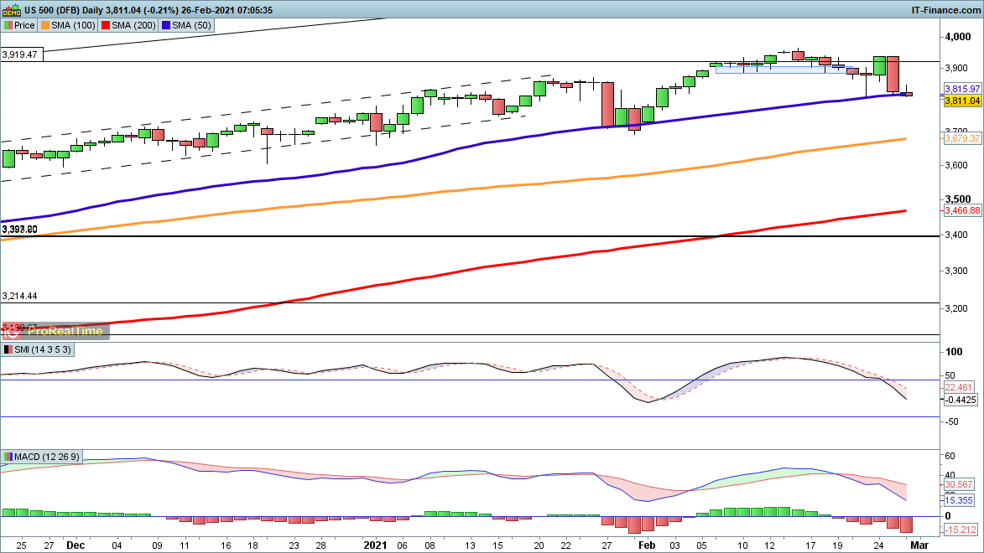Select the 3,919.47 horizontal line label
Viewport: 984px width, 553px height.
pyautogui.click(x=21, y=54)
